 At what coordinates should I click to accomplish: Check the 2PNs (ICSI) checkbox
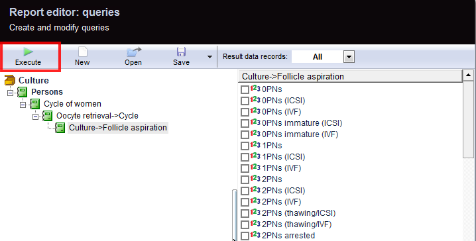245,191
